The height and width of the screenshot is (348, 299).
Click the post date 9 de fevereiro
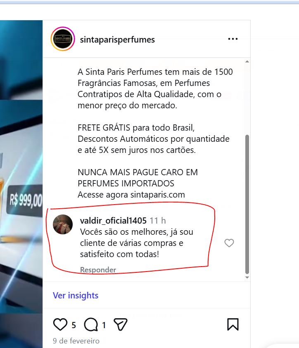76,341
